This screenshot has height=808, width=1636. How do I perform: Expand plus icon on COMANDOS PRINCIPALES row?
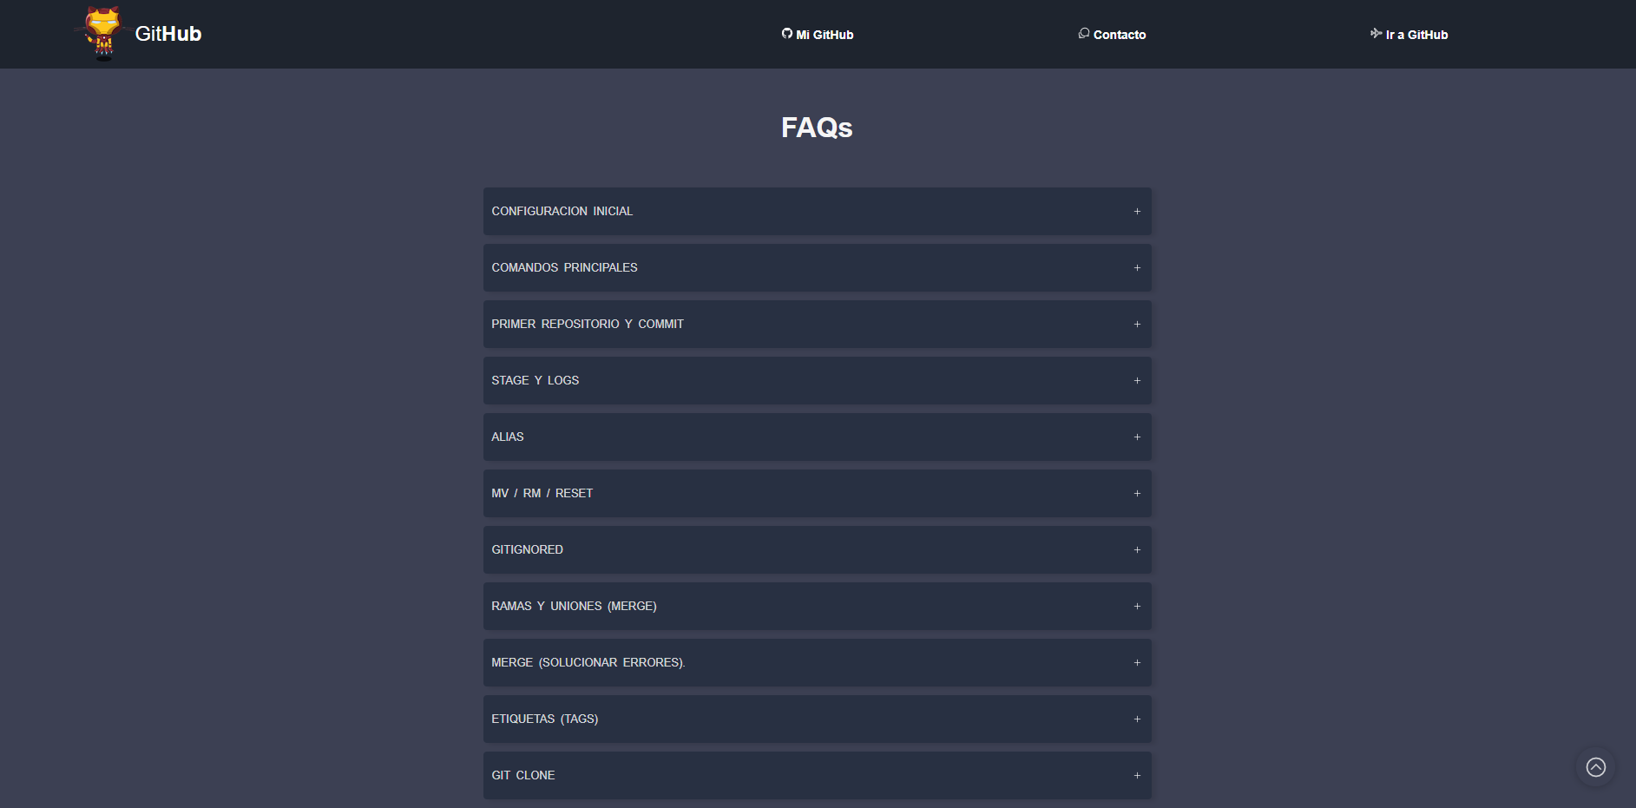[x=1137, y=268]
